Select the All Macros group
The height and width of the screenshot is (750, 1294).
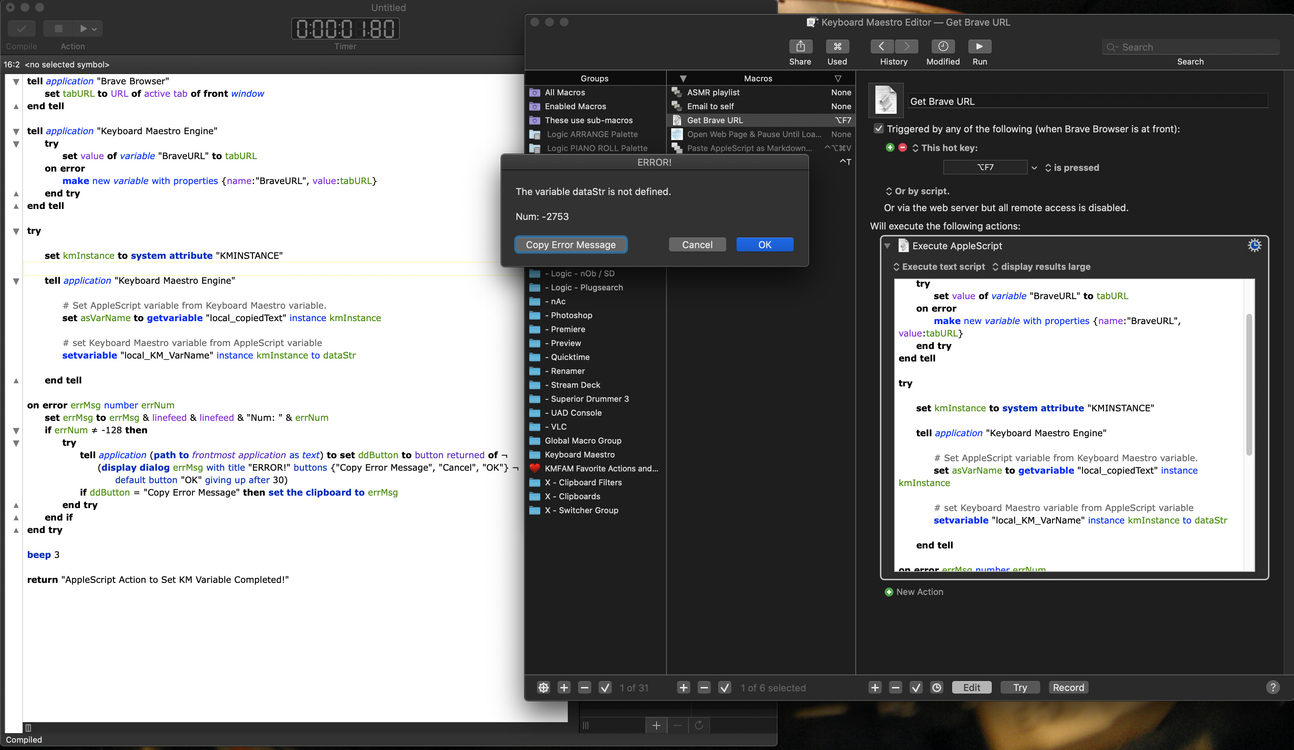pyautogui.click(x=596, y=92)
